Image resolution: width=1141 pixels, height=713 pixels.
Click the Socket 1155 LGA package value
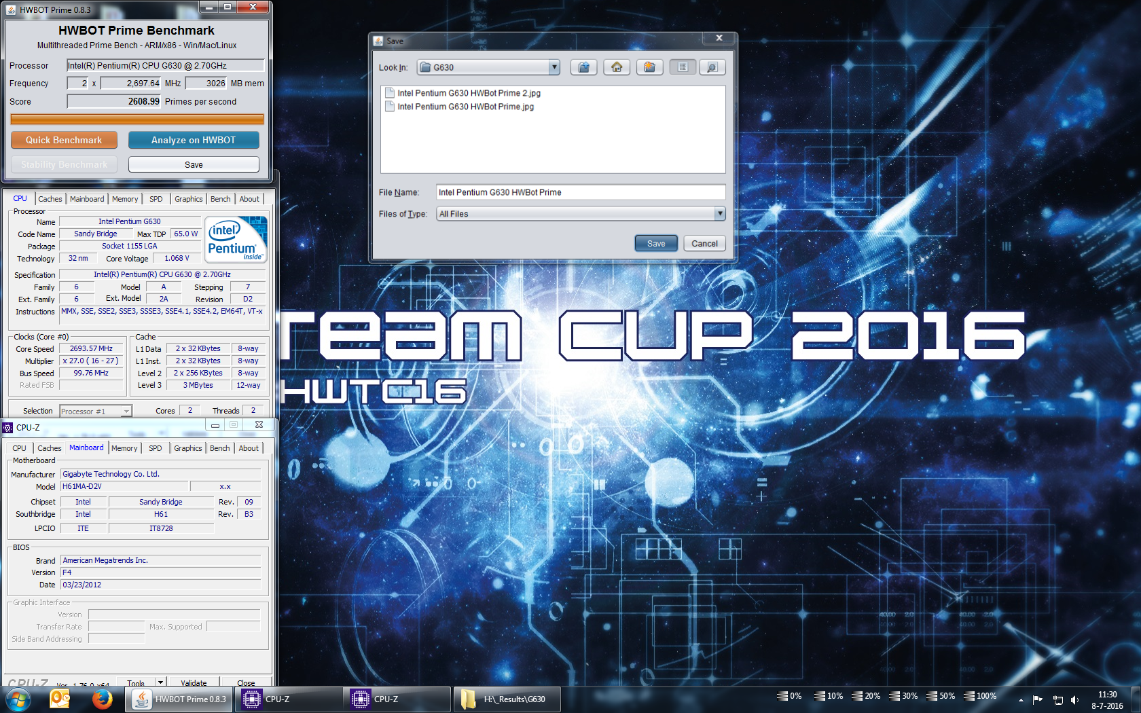[130, 246]
